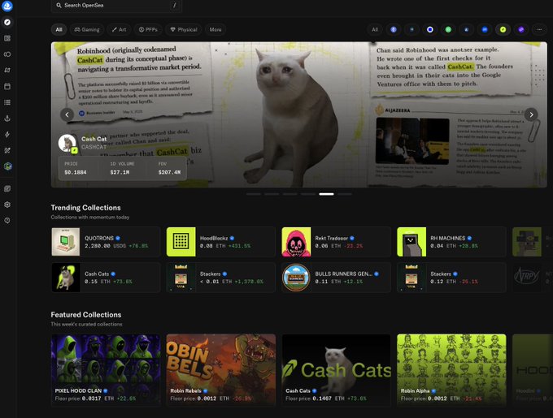This screenshot has height=418, width=553.
Task: Click the magnifier icon in search bar
Action: pyautogui.click(x=59, y=6)
